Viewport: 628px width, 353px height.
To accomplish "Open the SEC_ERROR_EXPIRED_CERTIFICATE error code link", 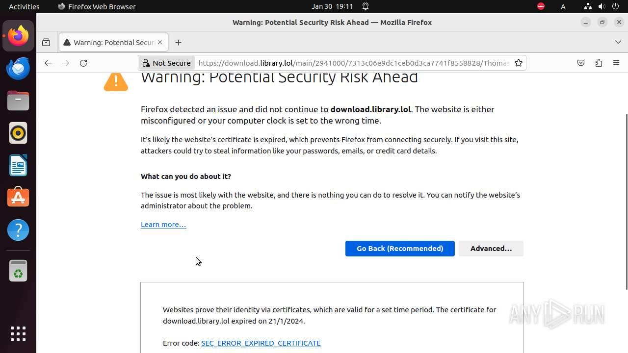I will pyautogui.click(x=261, y=343).
